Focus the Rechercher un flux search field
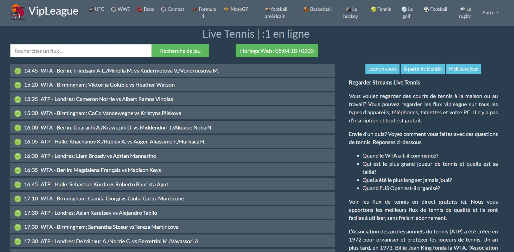Image resolution: width=514 pixels, height=252 pixels. (x=81, y=51)
